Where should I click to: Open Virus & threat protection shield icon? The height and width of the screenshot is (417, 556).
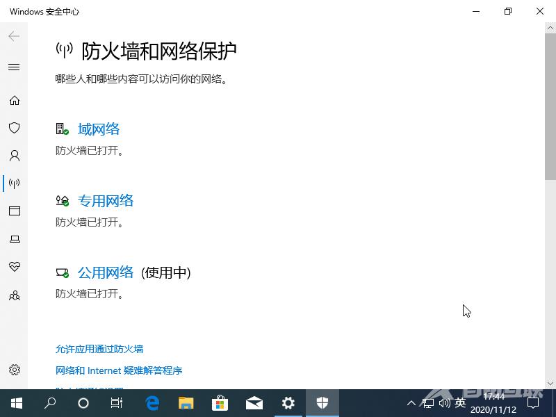[14, 128]
